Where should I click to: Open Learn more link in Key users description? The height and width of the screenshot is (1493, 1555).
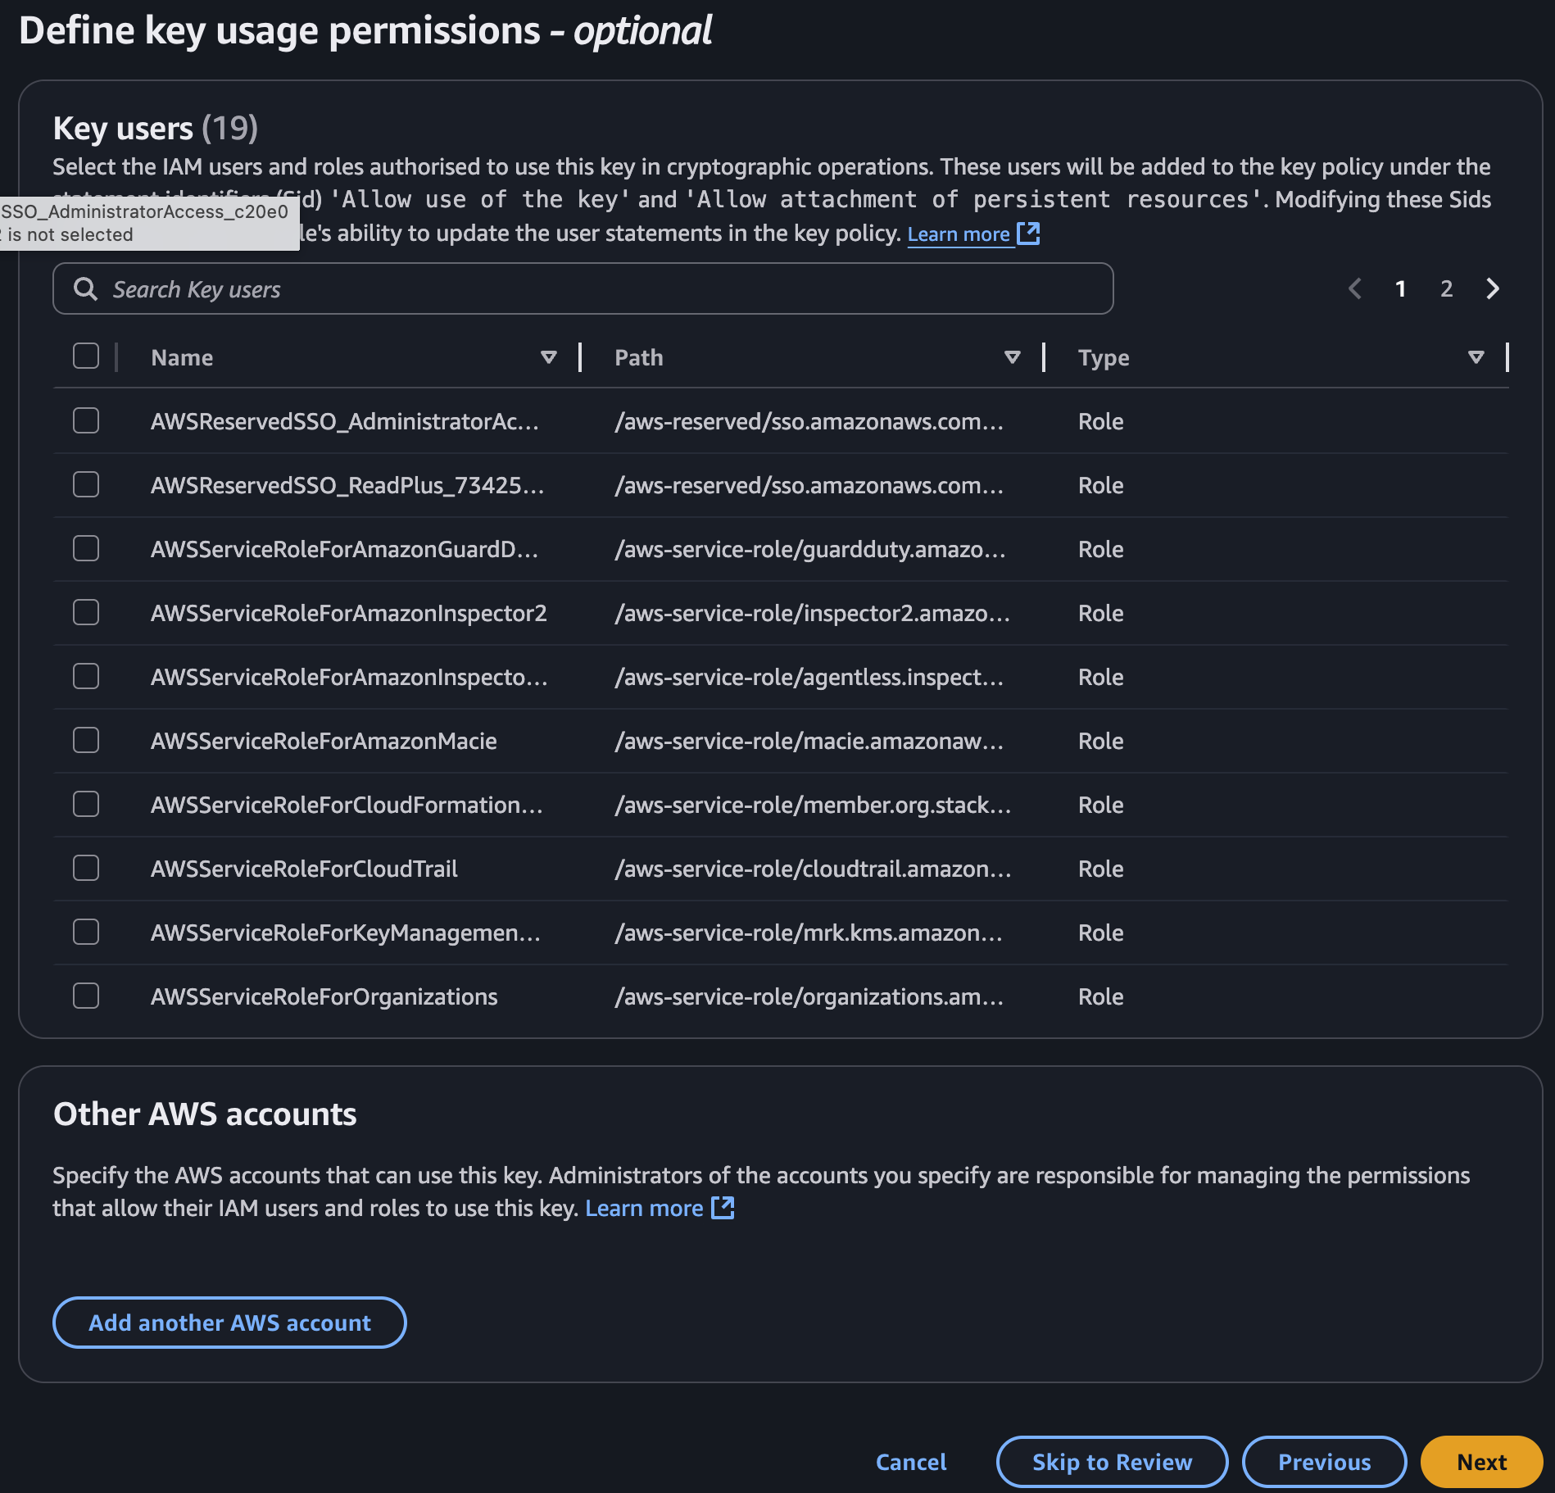click(x=959, y=234)
